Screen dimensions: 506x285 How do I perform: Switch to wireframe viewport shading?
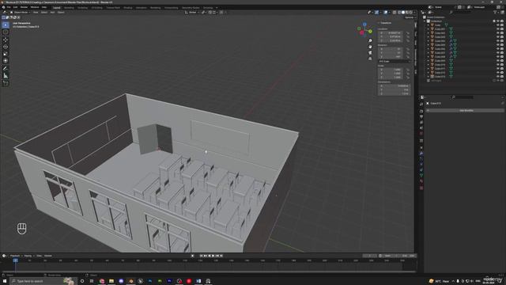[399, 13]
